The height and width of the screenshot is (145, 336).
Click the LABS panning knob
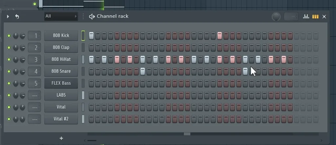click(x=16, y=95)
